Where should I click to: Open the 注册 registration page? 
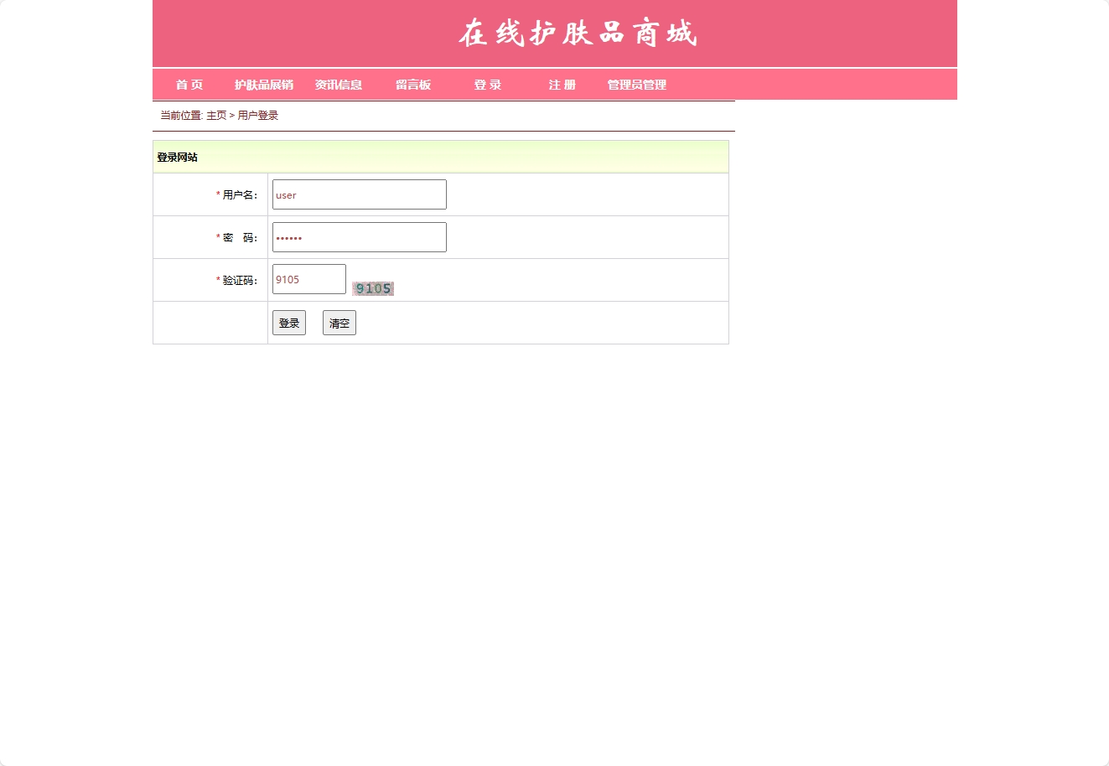coord(562,85)
